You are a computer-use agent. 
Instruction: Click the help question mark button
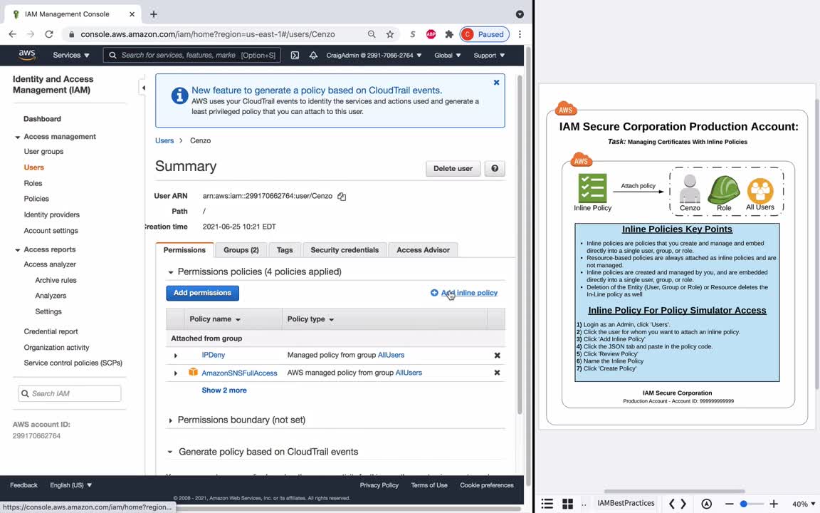point(495,169)
